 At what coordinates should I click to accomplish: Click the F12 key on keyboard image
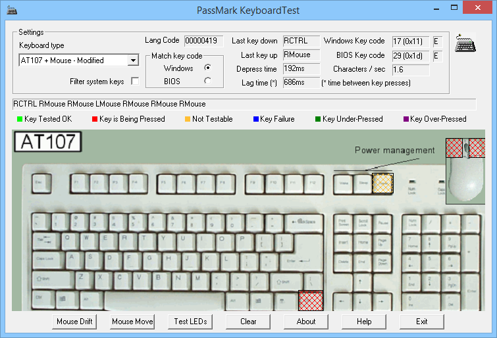coord(313,183)
